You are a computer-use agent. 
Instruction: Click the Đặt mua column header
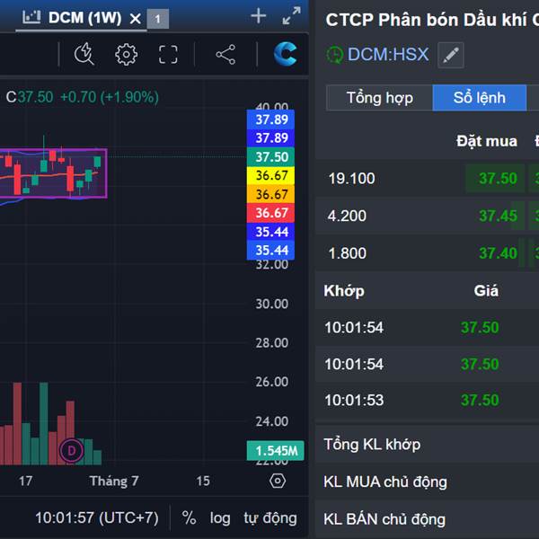coord(487,141)
